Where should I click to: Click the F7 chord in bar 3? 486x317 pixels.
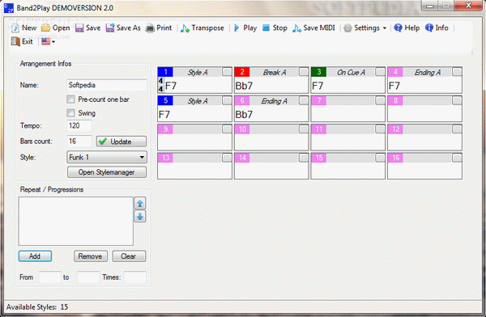tap(318, 86)
